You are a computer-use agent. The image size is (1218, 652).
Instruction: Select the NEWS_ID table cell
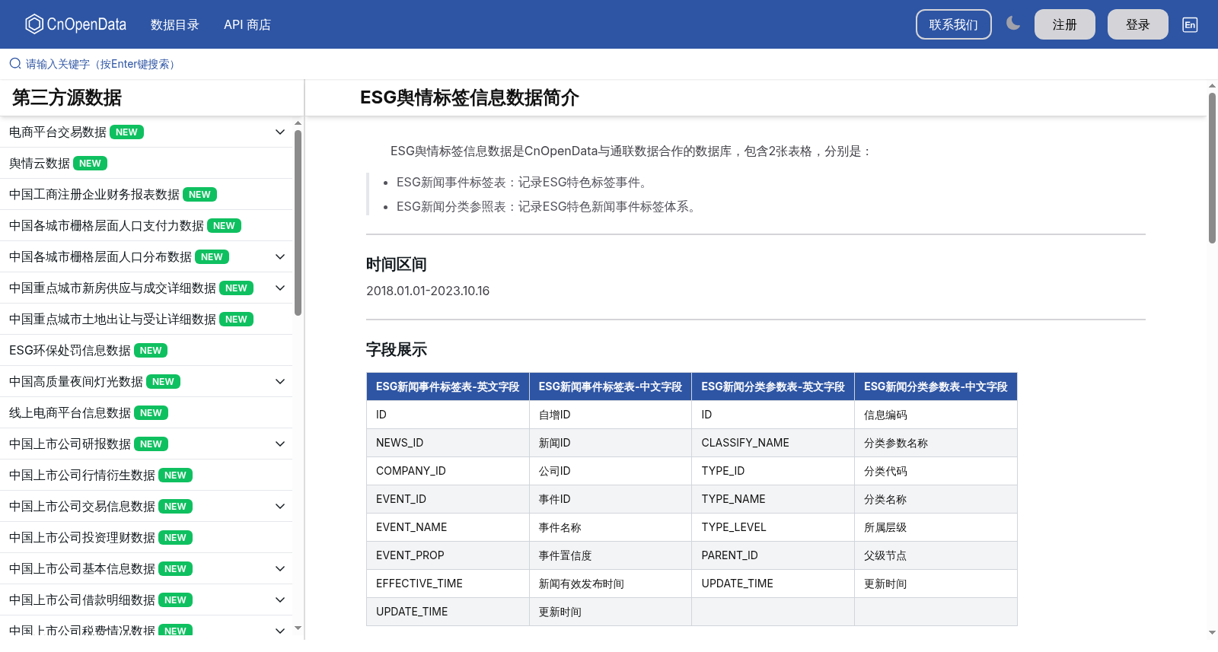(448, 443)
